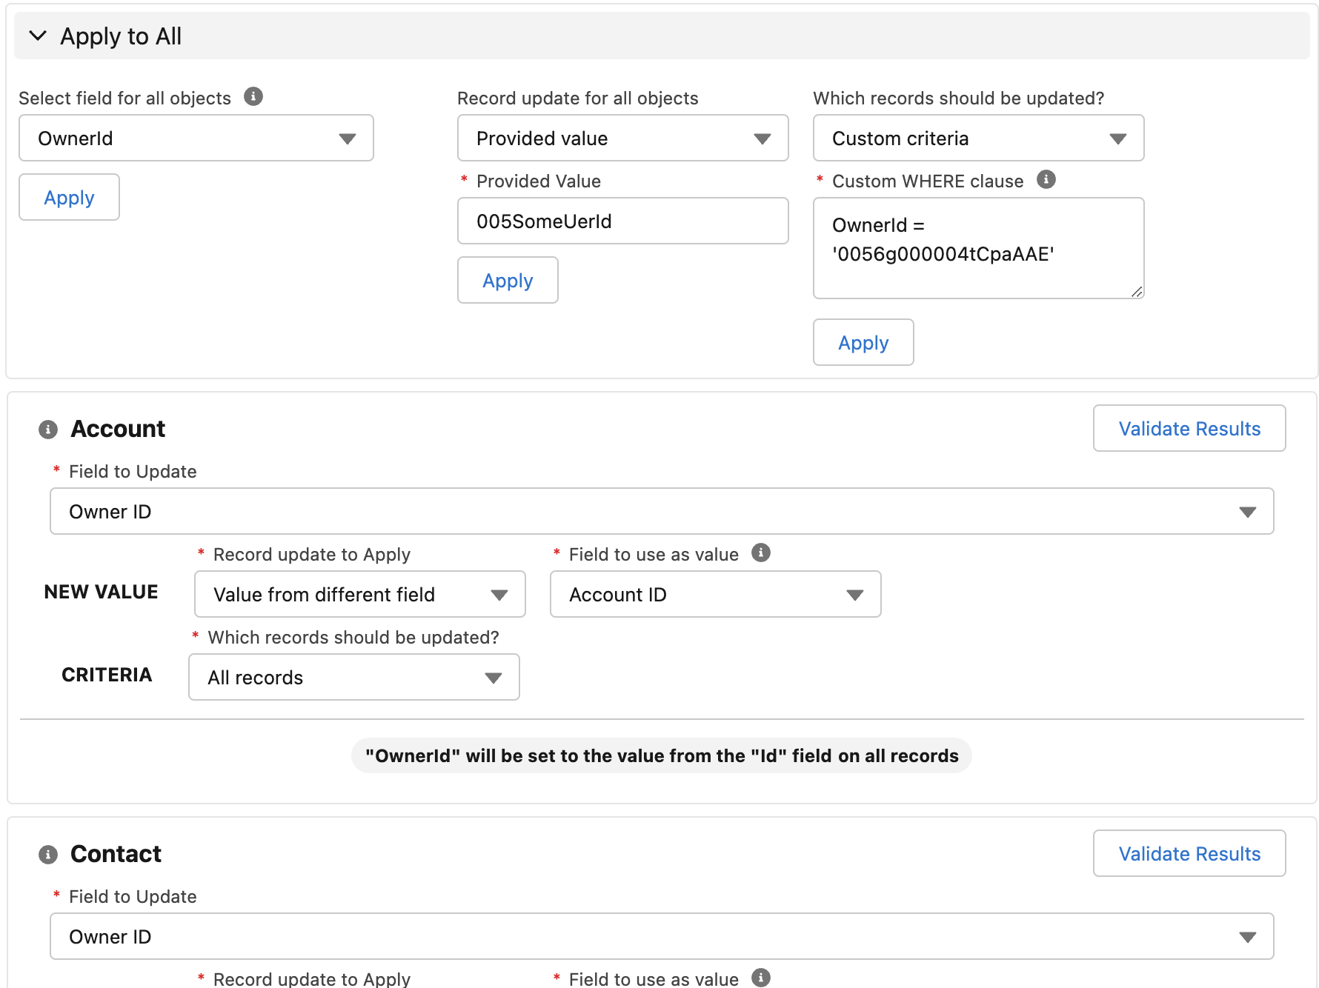Screen dimensions: 1319x988
Task: Click the info icon beside Contact heading
Action: pyautogui.click(x=48, y=855)
